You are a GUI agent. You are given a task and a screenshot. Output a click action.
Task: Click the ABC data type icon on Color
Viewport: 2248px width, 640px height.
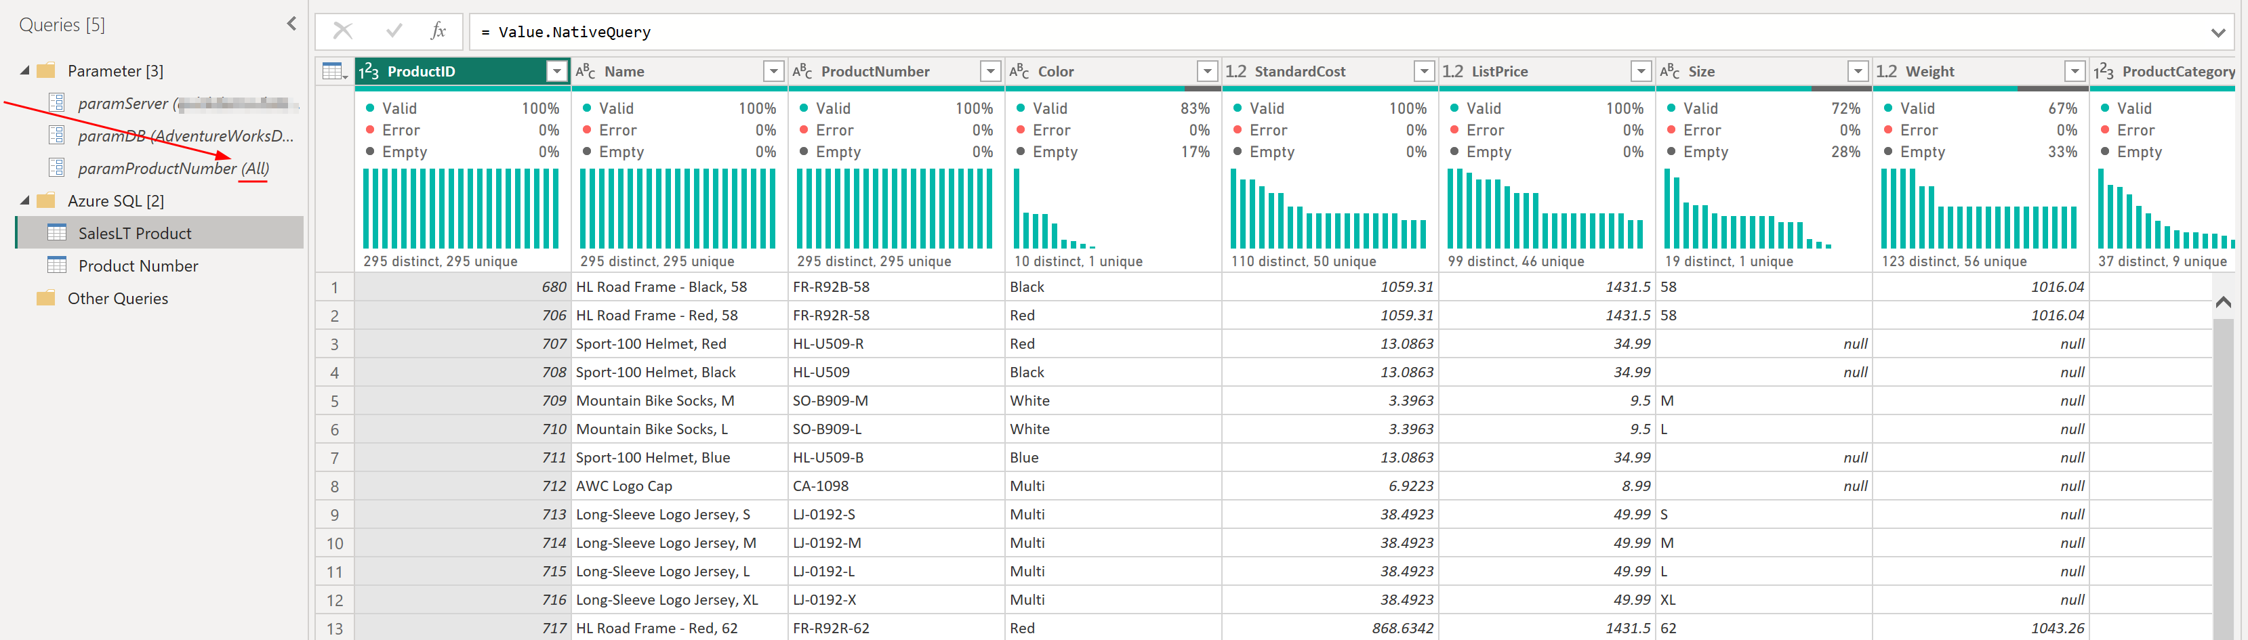point(1017,70)
